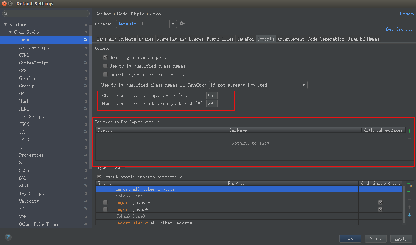Screen dimensions: 416x245
Task: Click the search magnifier in settings filter
Action: pyautogui.click(x=6, y=14)
